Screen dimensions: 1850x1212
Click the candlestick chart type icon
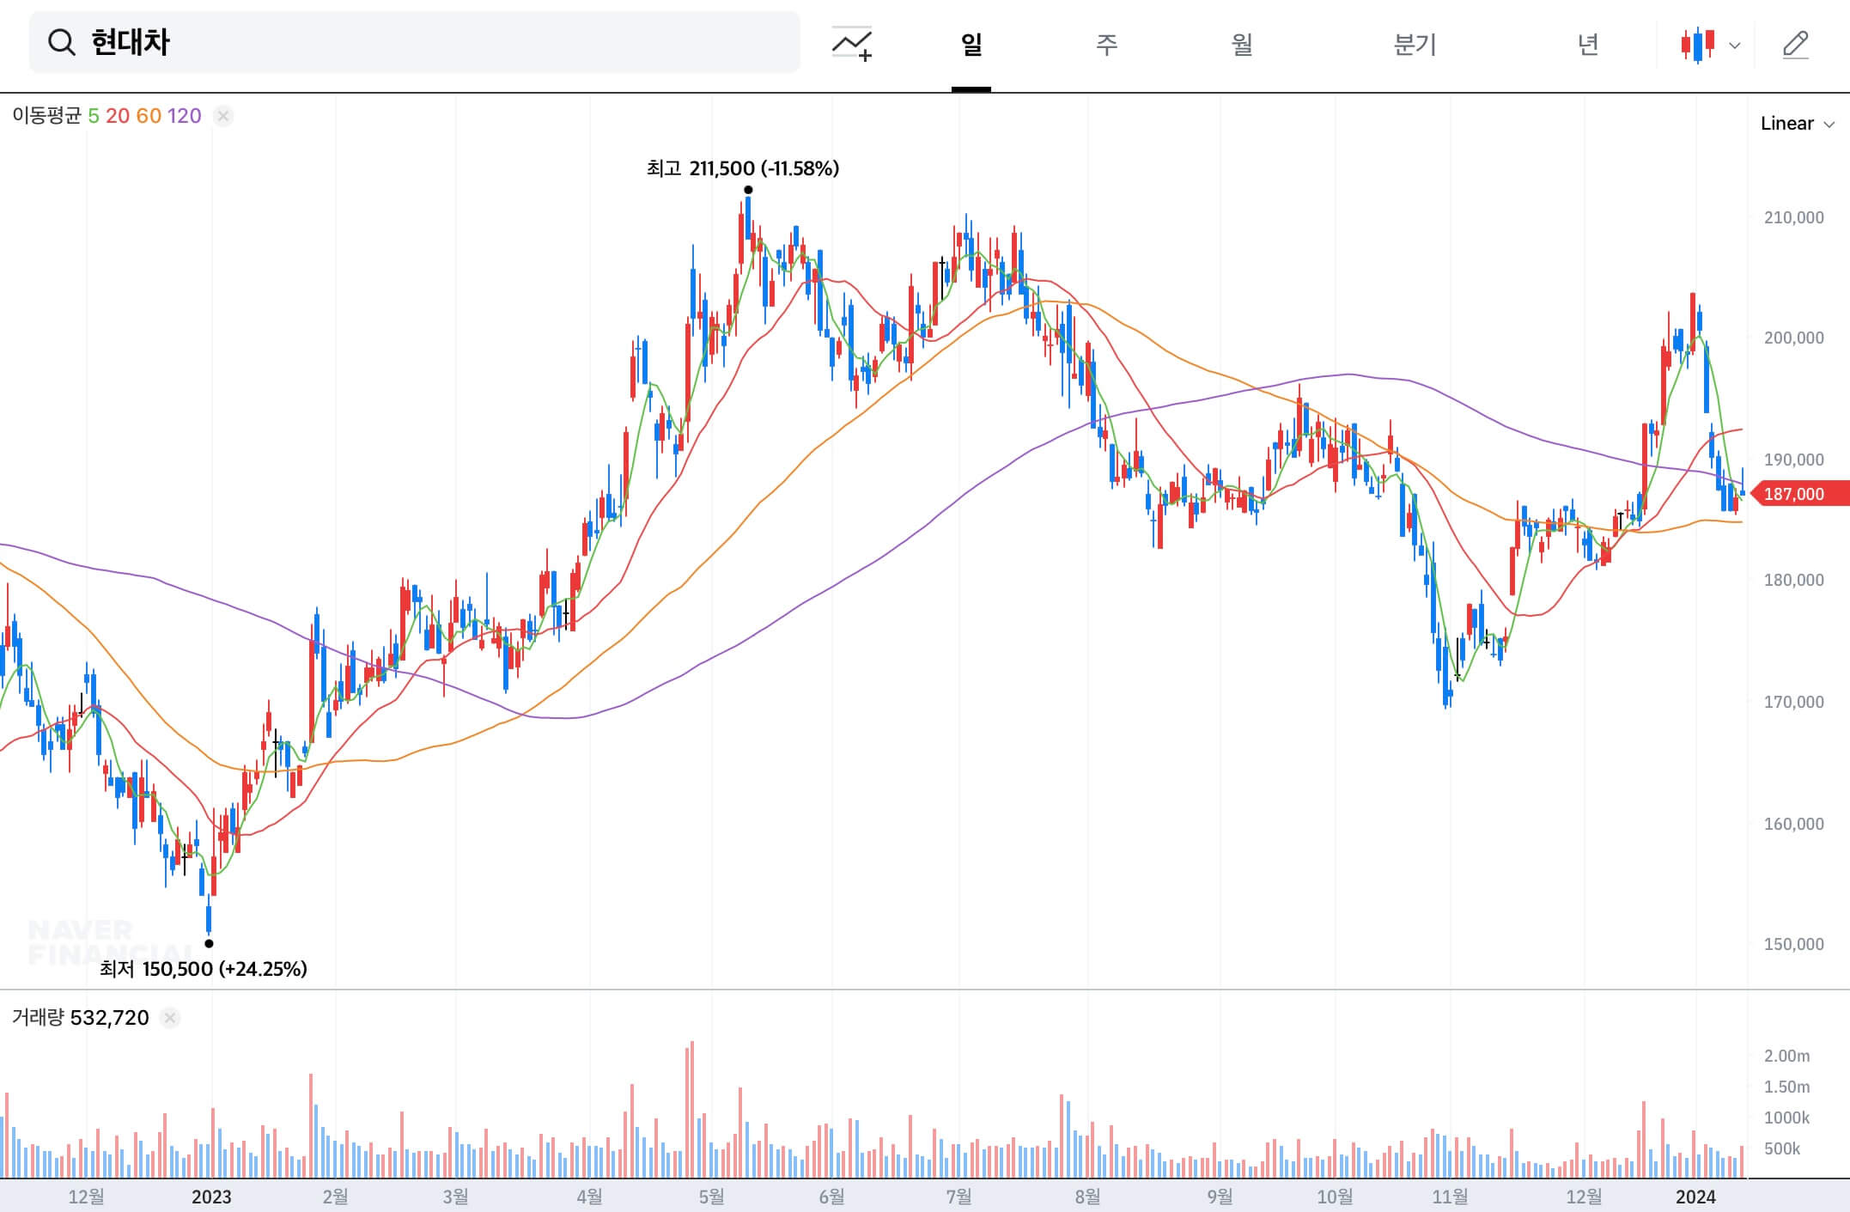point(1698,44)
